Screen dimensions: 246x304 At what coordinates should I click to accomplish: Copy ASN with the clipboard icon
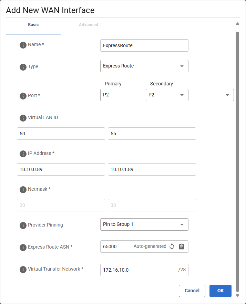(182, 247)
